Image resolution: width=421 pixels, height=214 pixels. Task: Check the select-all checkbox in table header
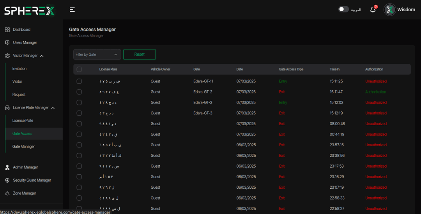coord(79,69)
